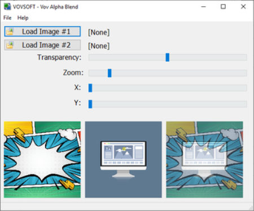Close the Vov Alpha Blend window
The width and height of the screenshot is (254, 211).
[x=243, y=7]
